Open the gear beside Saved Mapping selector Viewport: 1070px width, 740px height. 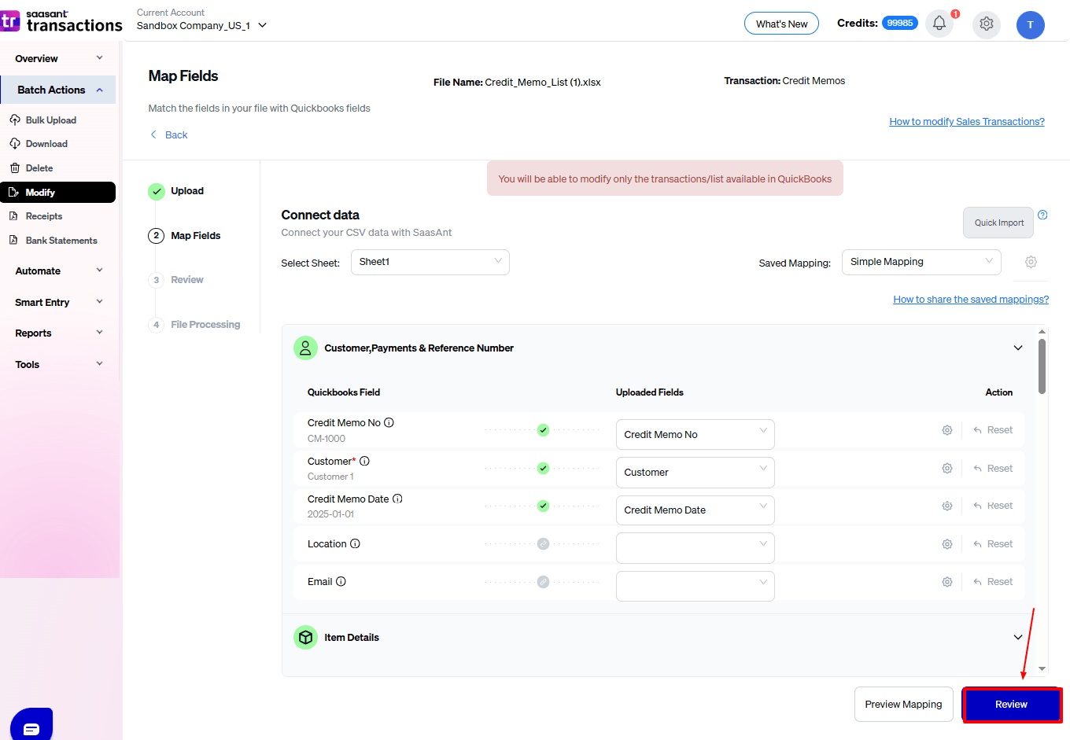pos(1031,262)
